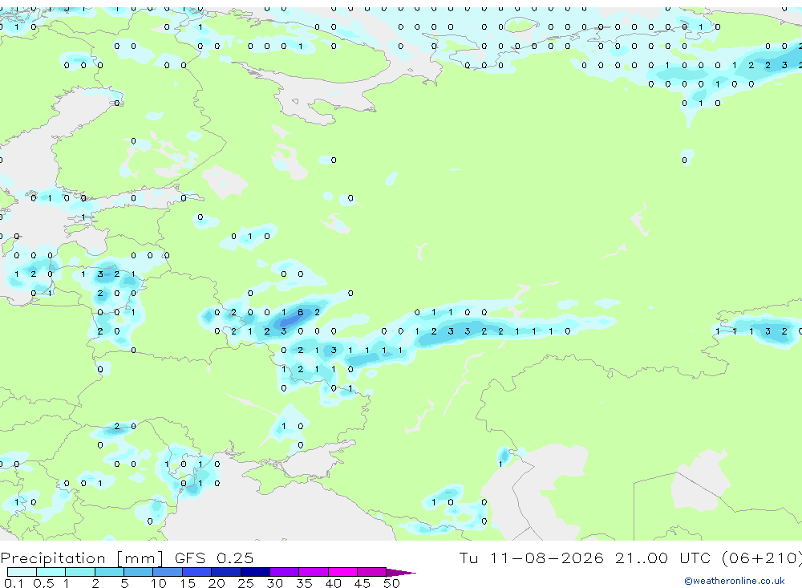Click the legend tick label '0.1'
Viewport: 802px width, 588px height.
(14, 583)
